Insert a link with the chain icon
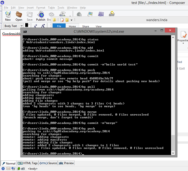 click(79, 14)
